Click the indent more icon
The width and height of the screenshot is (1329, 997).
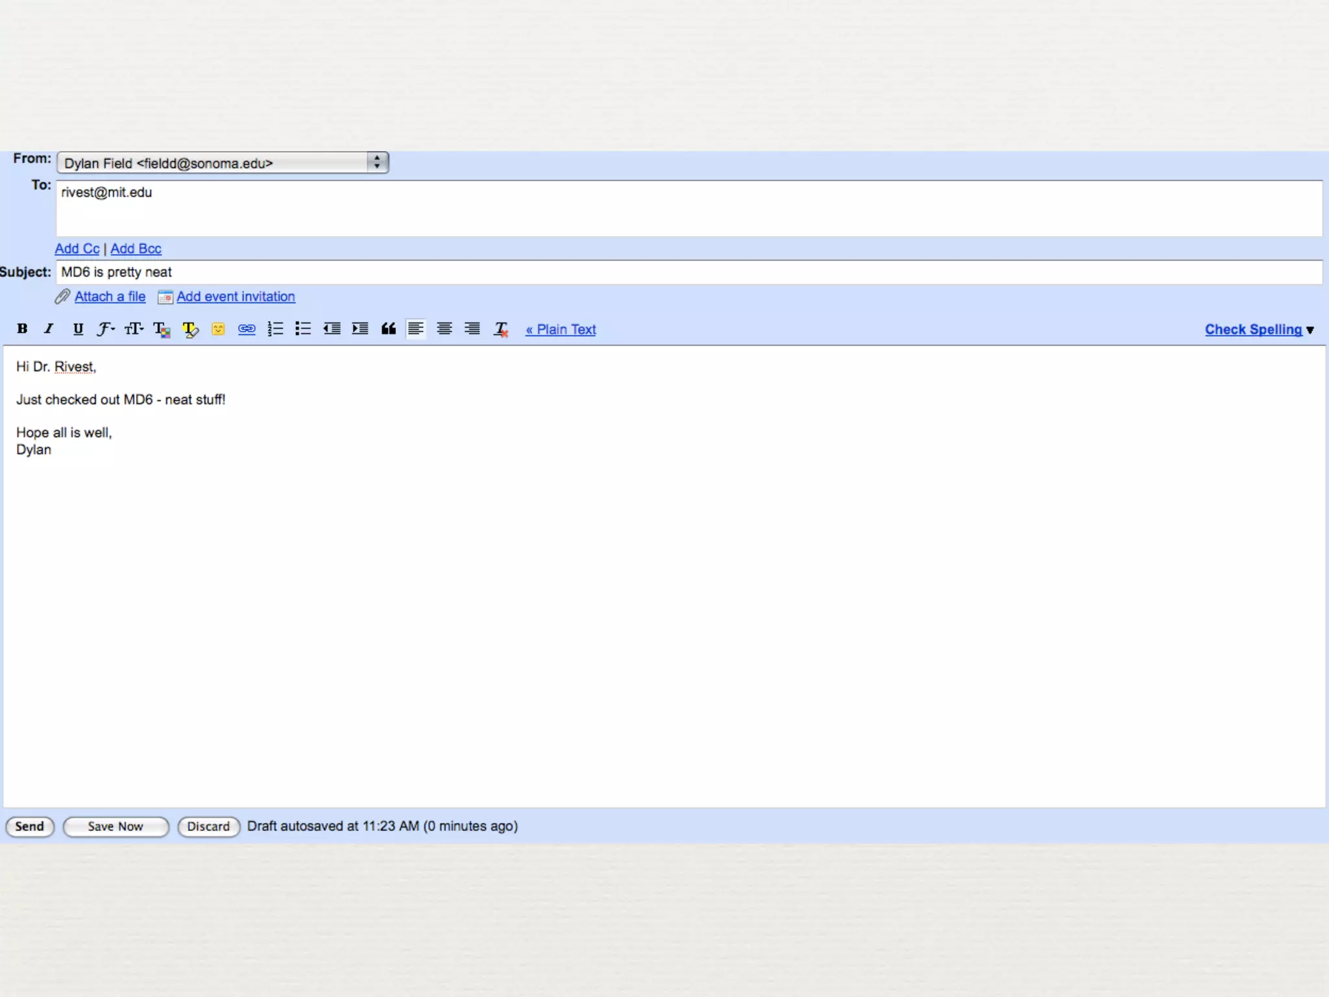tap(360, 329)
